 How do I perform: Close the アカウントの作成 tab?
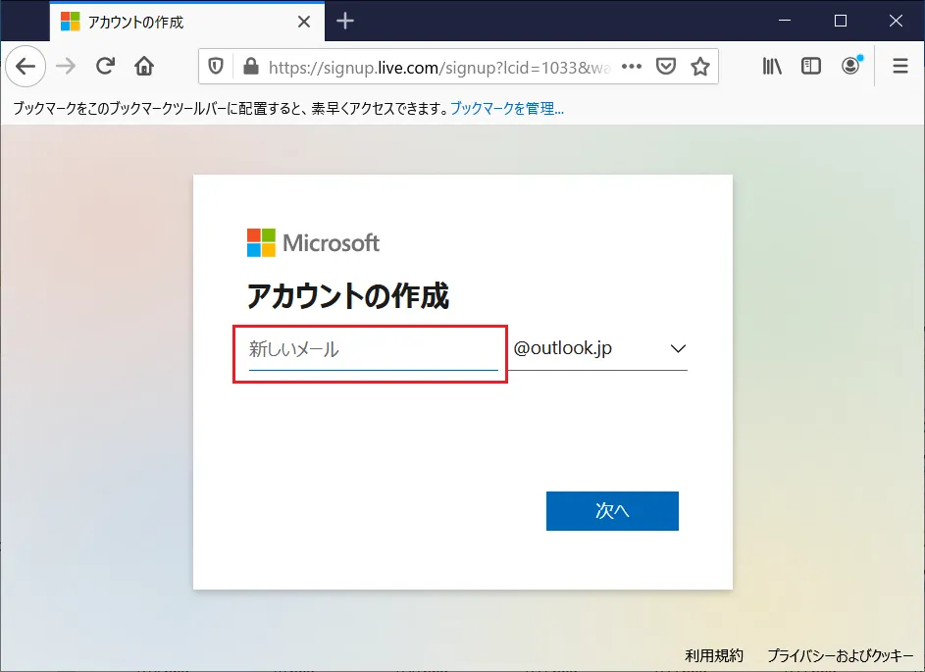point(304,22)
